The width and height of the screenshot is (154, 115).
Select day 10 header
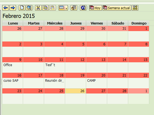tap(33, 60)
